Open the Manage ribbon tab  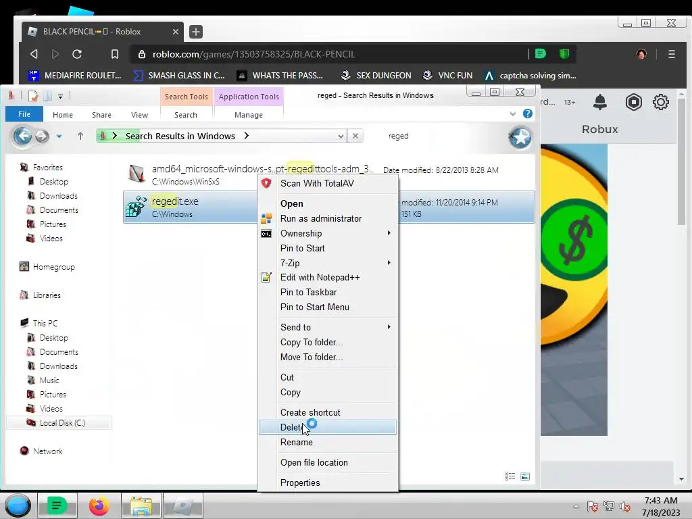[249, 115]
